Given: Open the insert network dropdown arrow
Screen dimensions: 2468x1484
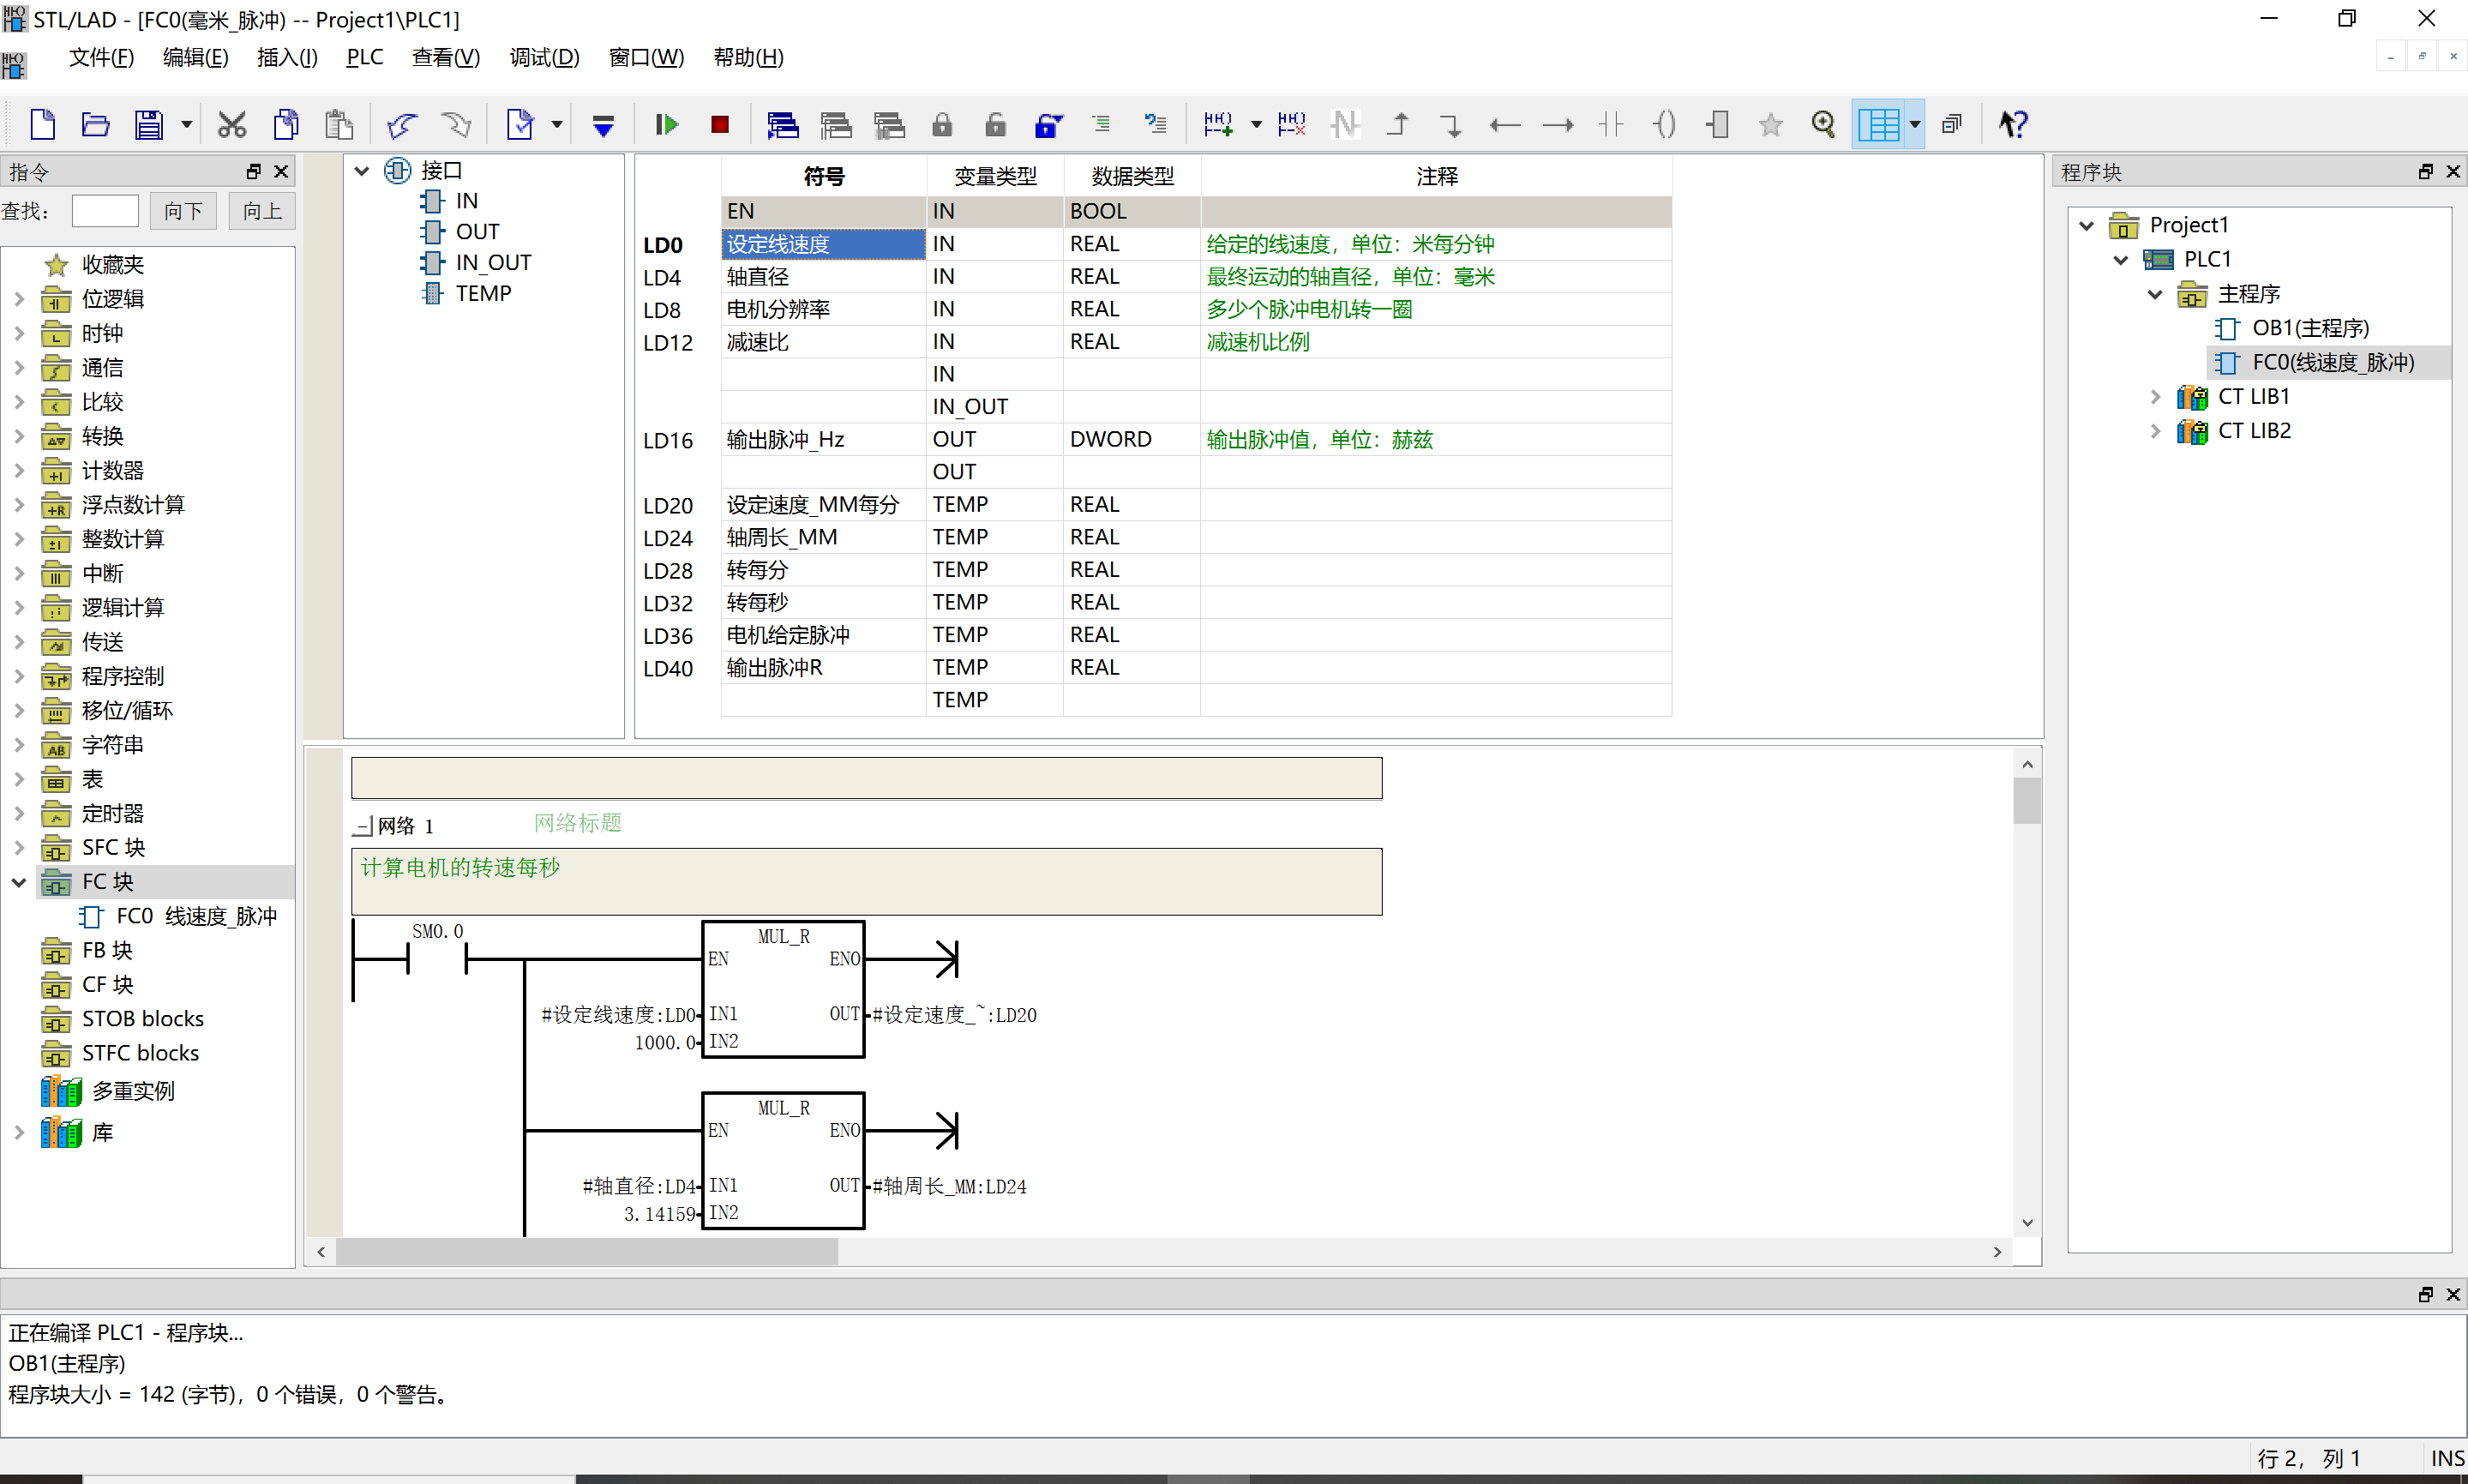Looking at the screenshot, I should point(1257,124).
